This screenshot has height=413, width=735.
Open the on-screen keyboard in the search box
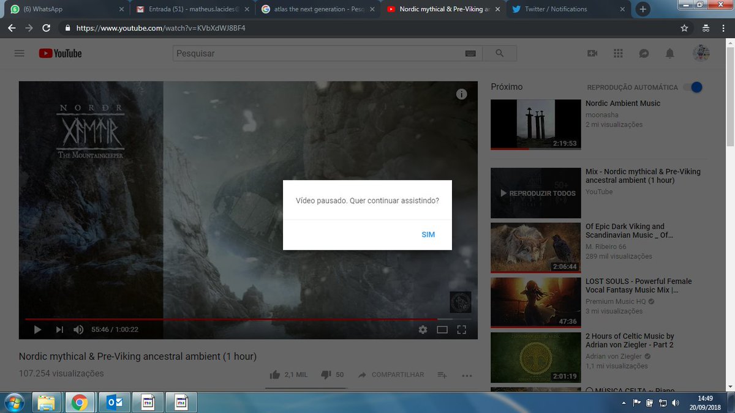pos(470,53)
